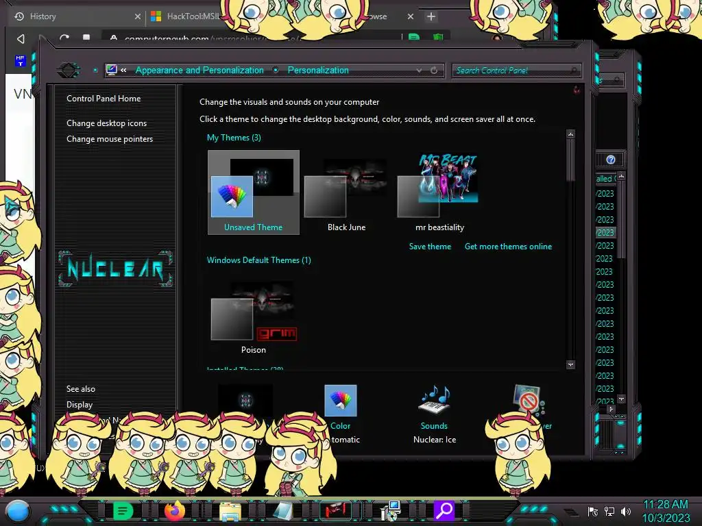Click the magnifier icon in Search Control Panel
The width and height of the screenshot is (702, 526).
pos(574,71)
